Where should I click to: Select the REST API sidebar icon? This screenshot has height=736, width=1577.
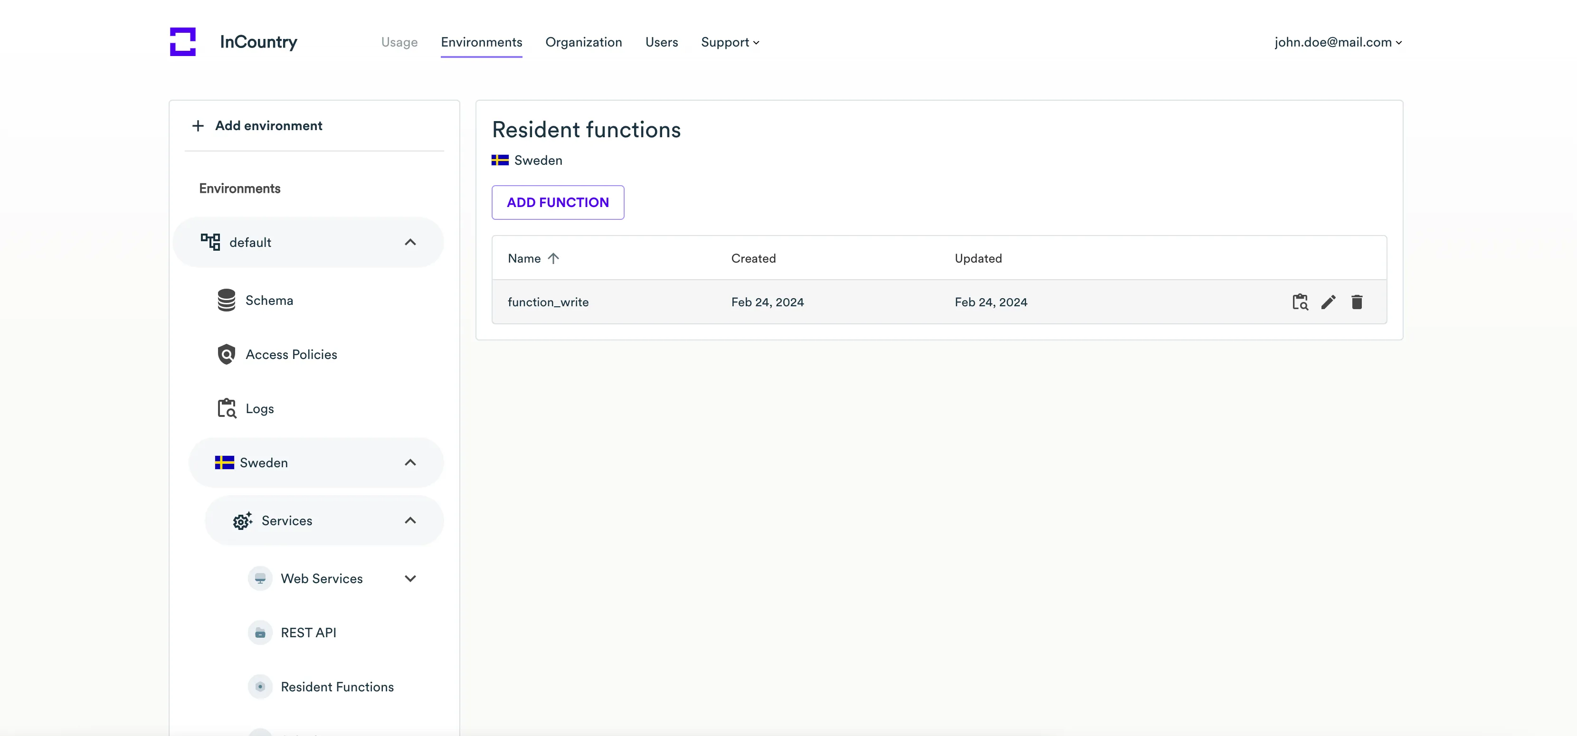260,632
